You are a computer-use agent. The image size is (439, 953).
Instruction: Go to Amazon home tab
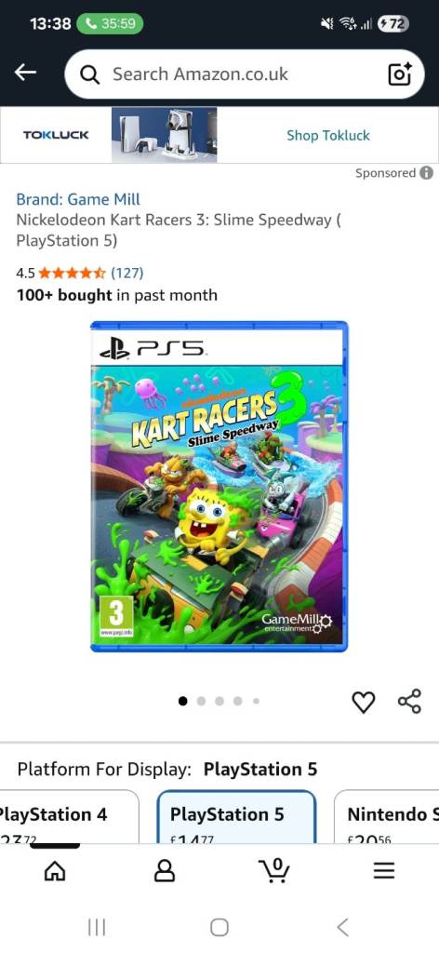coord(55,871)
